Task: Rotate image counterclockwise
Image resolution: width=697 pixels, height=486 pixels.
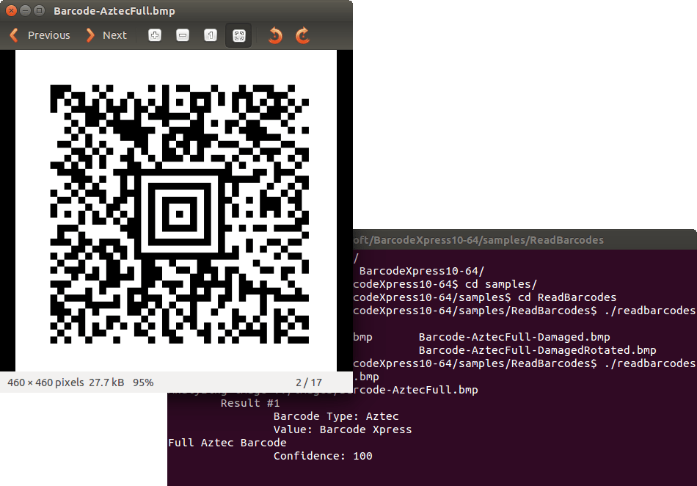Action: click(275, 35)
